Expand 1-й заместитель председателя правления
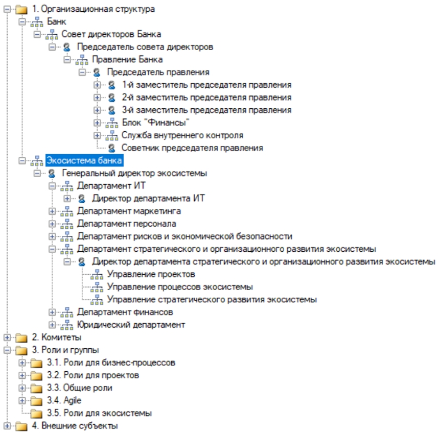438x434 pixels. pos(97,85)
